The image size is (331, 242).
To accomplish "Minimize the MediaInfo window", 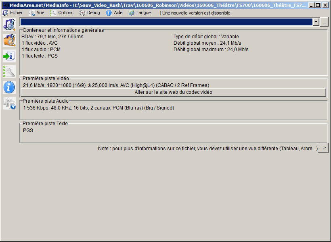I will (x=312, y=5).
